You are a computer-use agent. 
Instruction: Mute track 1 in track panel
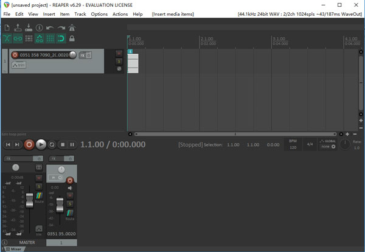pos(119,53)
